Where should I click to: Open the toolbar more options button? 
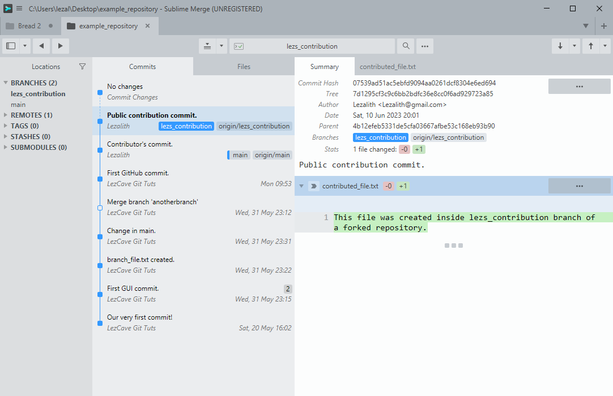point(425,46)
